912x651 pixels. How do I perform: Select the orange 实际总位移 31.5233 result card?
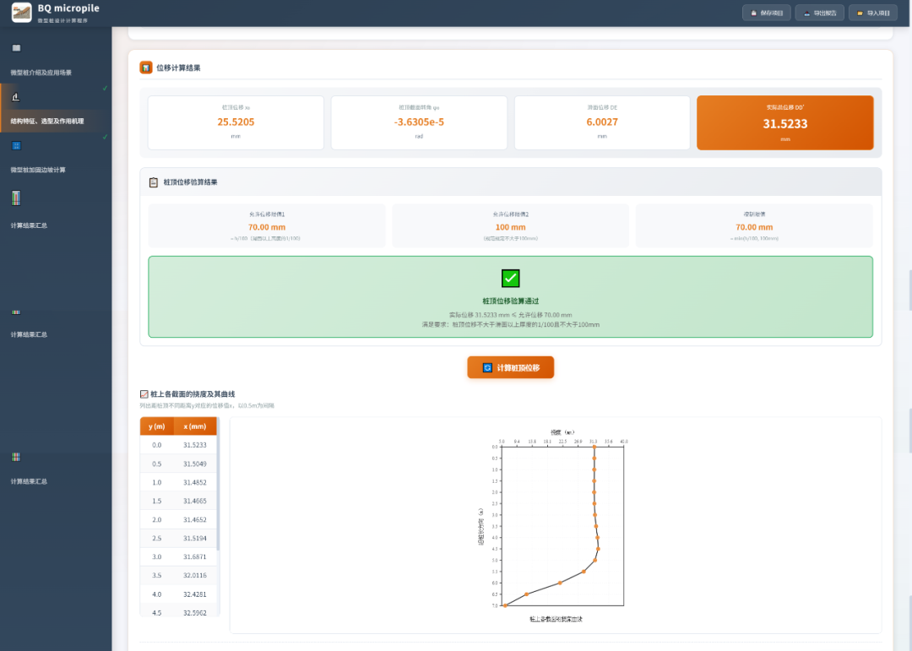[x=784, y=122]
